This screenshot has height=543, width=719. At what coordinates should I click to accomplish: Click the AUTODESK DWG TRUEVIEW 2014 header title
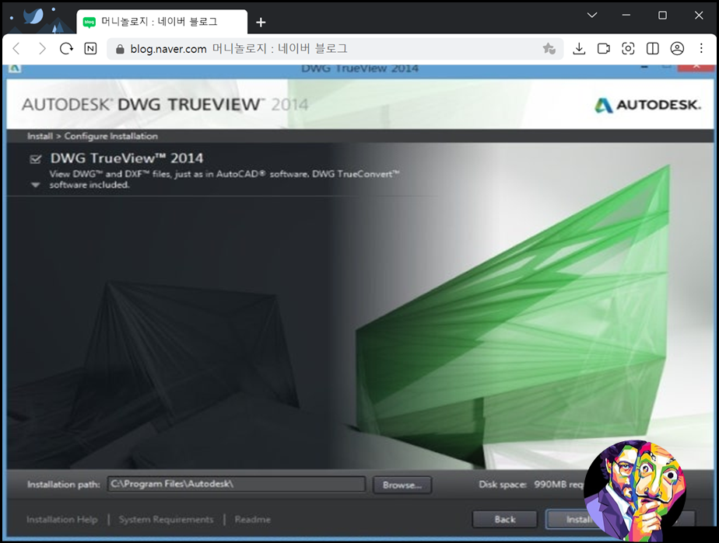165,104
